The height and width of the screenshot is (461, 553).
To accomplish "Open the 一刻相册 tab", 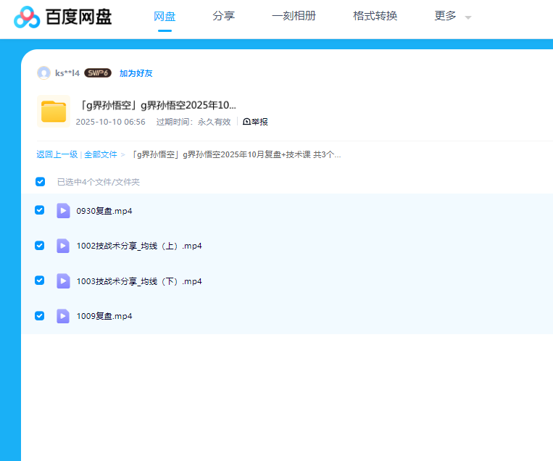I will (x=294, y=16).
